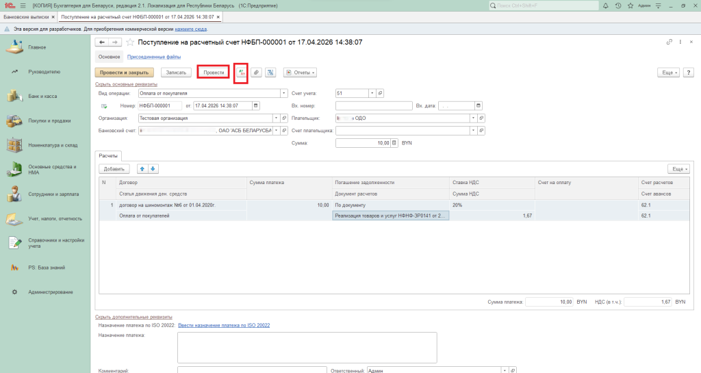Screen dimensions: 701x373
Task: Add document to favorites with star icon
Action: pyautogui.click(x=130, y=42)
